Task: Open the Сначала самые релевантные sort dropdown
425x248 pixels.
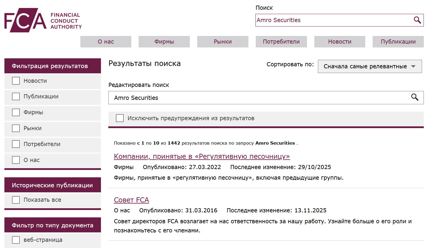Action: coord(370,66)
